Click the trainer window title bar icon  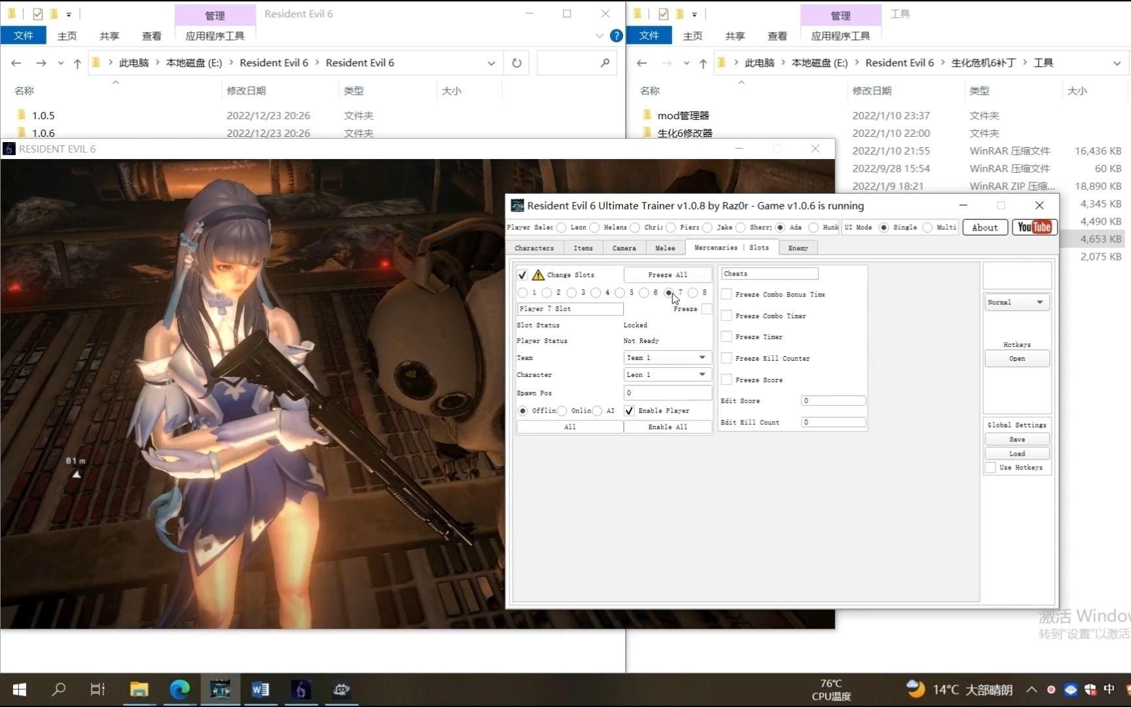click(x=517, y=206)
